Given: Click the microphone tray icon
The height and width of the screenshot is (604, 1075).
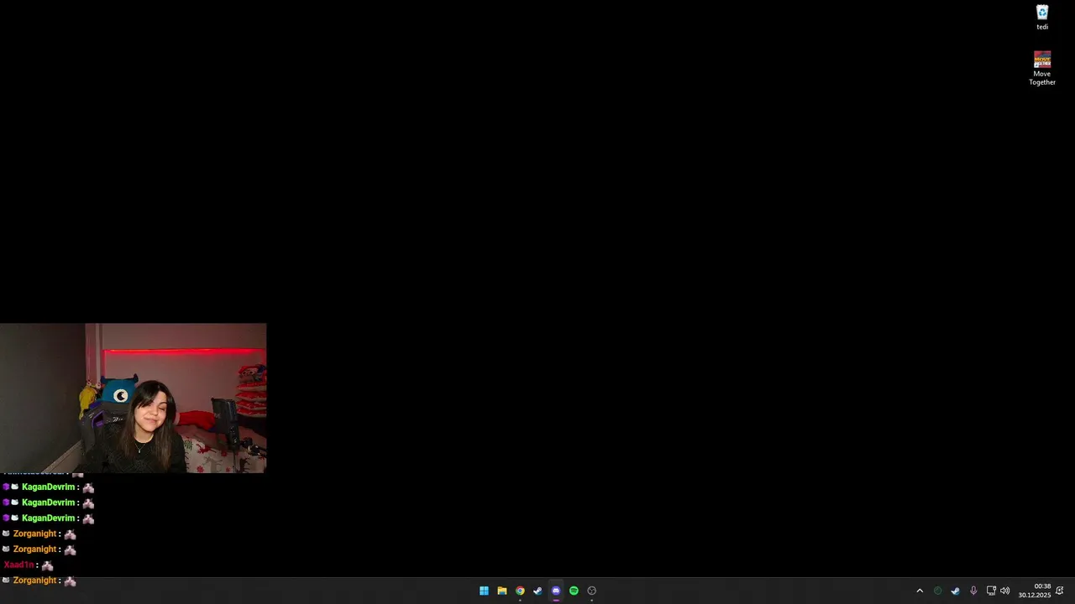Looking at the screenshot, I should [973, 591].
